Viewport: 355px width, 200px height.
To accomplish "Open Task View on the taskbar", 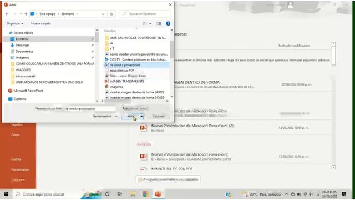I will (120, 194).
